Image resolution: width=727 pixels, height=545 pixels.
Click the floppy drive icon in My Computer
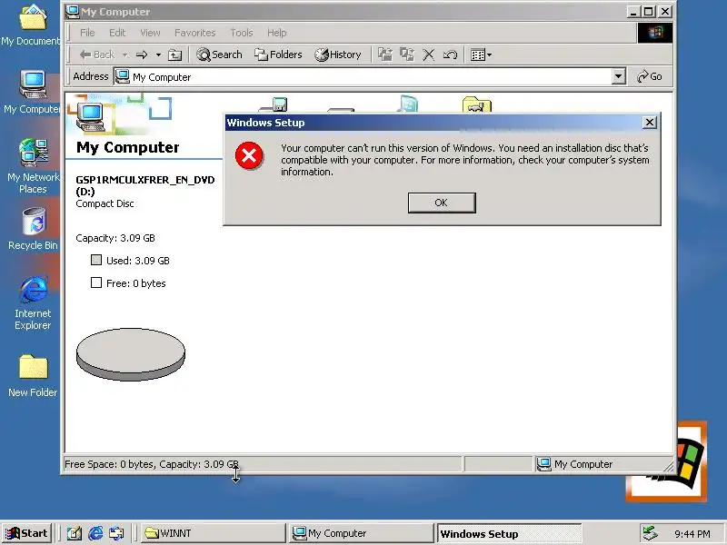coord(275,104)
